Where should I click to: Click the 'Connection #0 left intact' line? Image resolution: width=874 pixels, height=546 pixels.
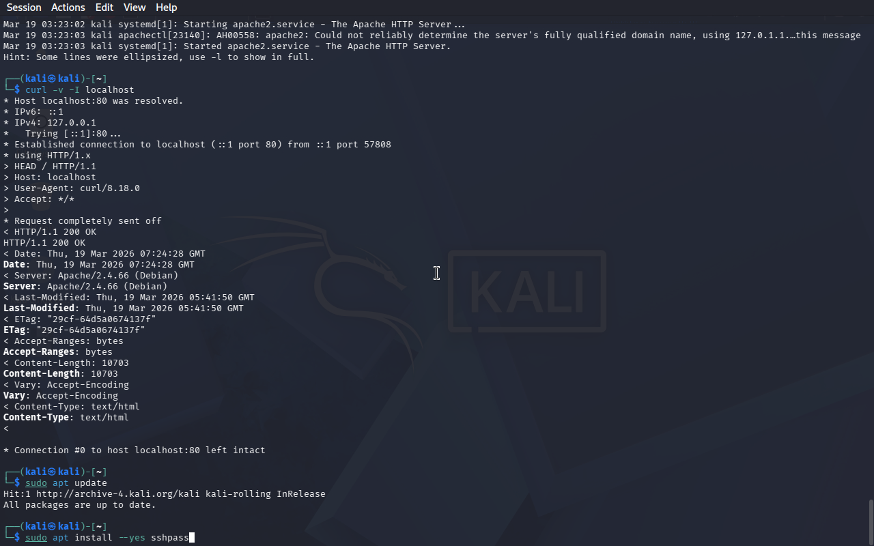pyautogui.click(x=135, y=450)
